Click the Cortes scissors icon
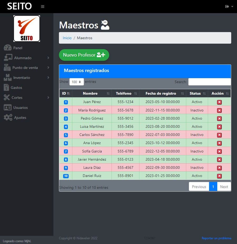The width and height of the screenshot is (237, 244). 7,98
